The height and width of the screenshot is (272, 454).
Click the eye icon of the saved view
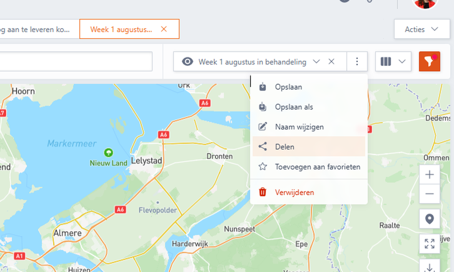pos(188,62)
